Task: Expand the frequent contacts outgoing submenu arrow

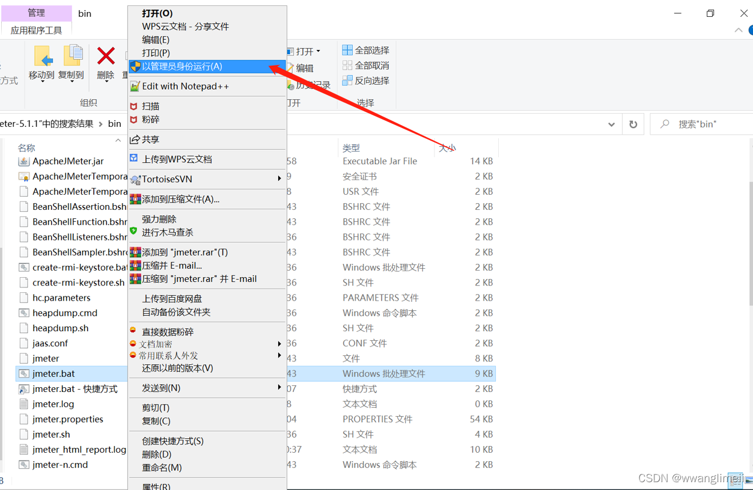Action: click(x=279, y=355)
